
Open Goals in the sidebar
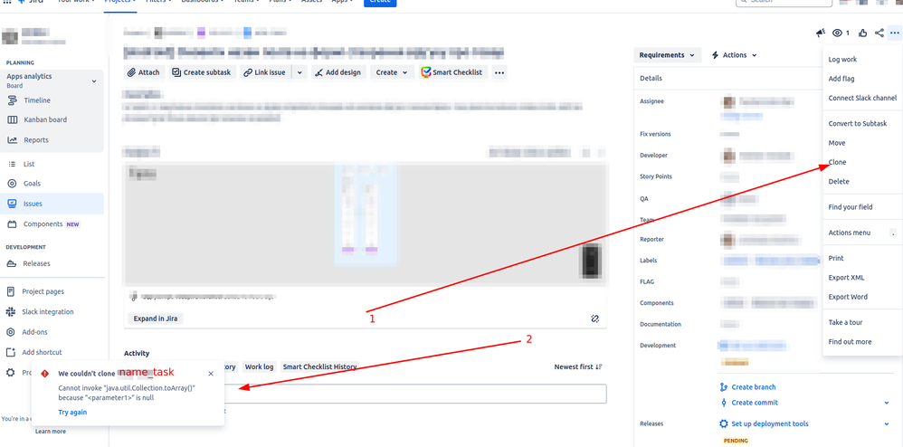tap(32, 183)
